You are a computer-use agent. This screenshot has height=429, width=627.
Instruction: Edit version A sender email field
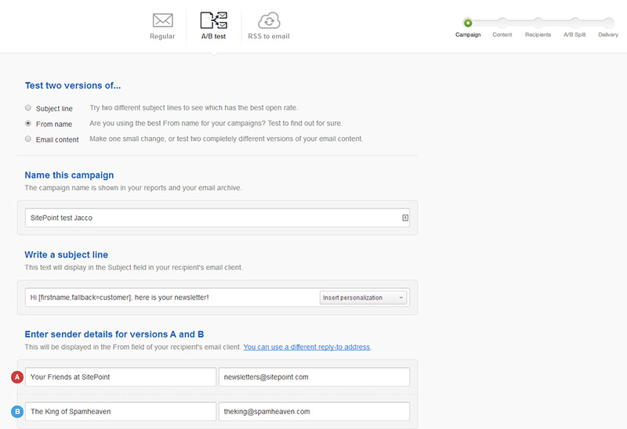[313, 377]
